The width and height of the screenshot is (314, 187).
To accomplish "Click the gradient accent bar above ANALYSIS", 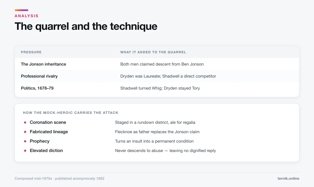I will coord(21,10).
